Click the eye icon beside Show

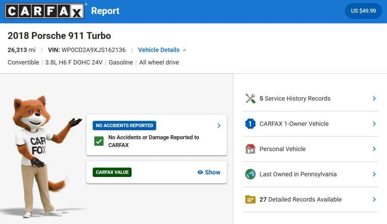point(200,172)
